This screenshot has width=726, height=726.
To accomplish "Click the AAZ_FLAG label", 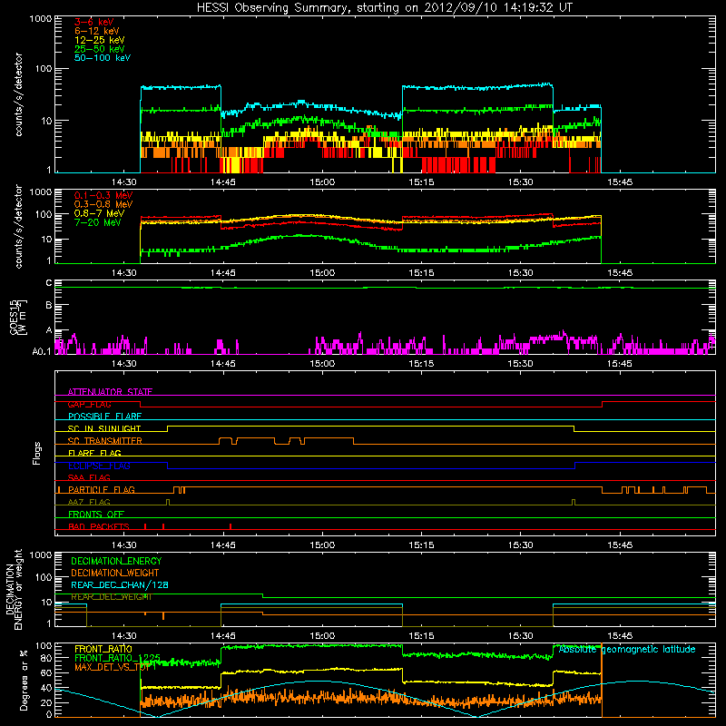I will 89,502.
